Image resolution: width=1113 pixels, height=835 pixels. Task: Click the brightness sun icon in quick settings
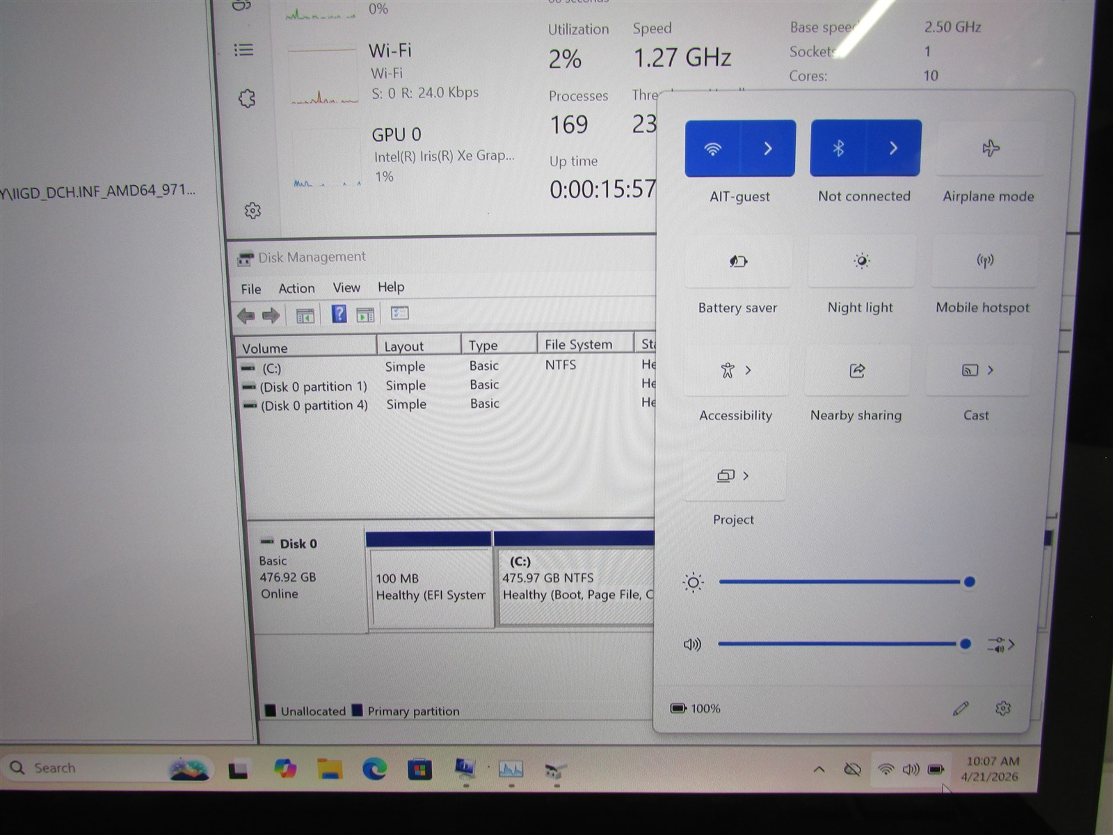click(x=693, y=582)
